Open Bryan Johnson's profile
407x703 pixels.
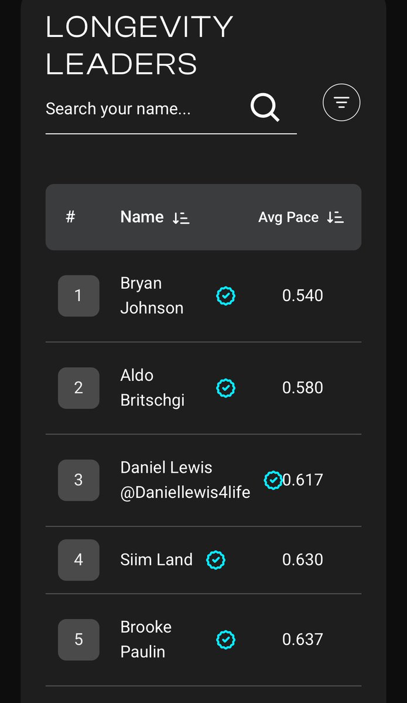(152, 295)
